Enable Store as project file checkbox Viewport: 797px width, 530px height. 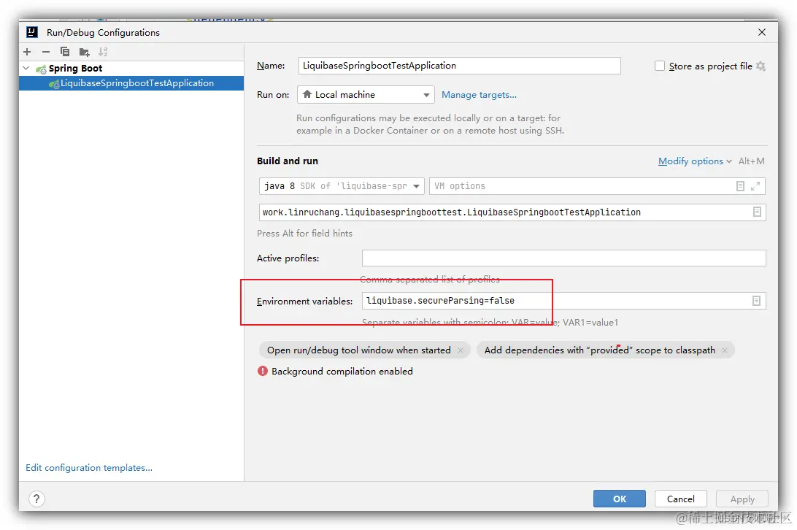pyautogui.click(x=659, y=66)
